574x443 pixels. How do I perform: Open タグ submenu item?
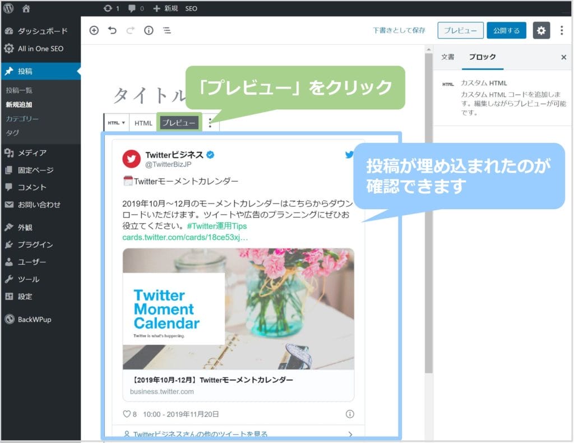point(12,133)
